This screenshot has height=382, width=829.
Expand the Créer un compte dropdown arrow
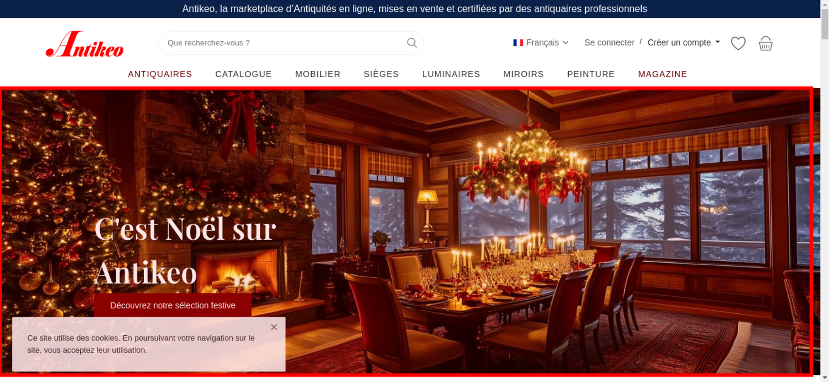pos(717,42)
